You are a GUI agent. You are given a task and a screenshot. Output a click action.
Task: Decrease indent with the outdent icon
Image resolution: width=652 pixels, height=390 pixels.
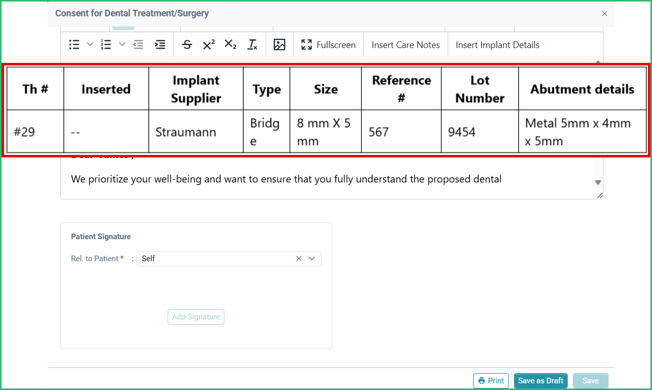(138, 44)
